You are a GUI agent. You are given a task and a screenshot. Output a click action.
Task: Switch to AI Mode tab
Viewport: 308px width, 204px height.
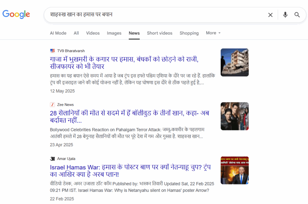[x=58, y=33]
